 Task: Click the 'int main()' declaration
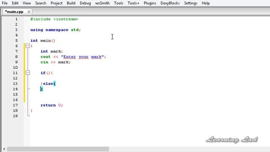pos(43,41)
